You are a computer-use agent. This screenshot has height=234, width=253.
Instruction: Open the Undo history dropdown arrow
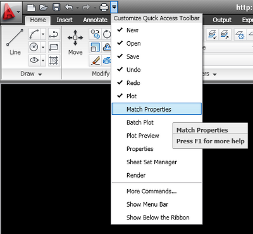click(x=77, y=8)
